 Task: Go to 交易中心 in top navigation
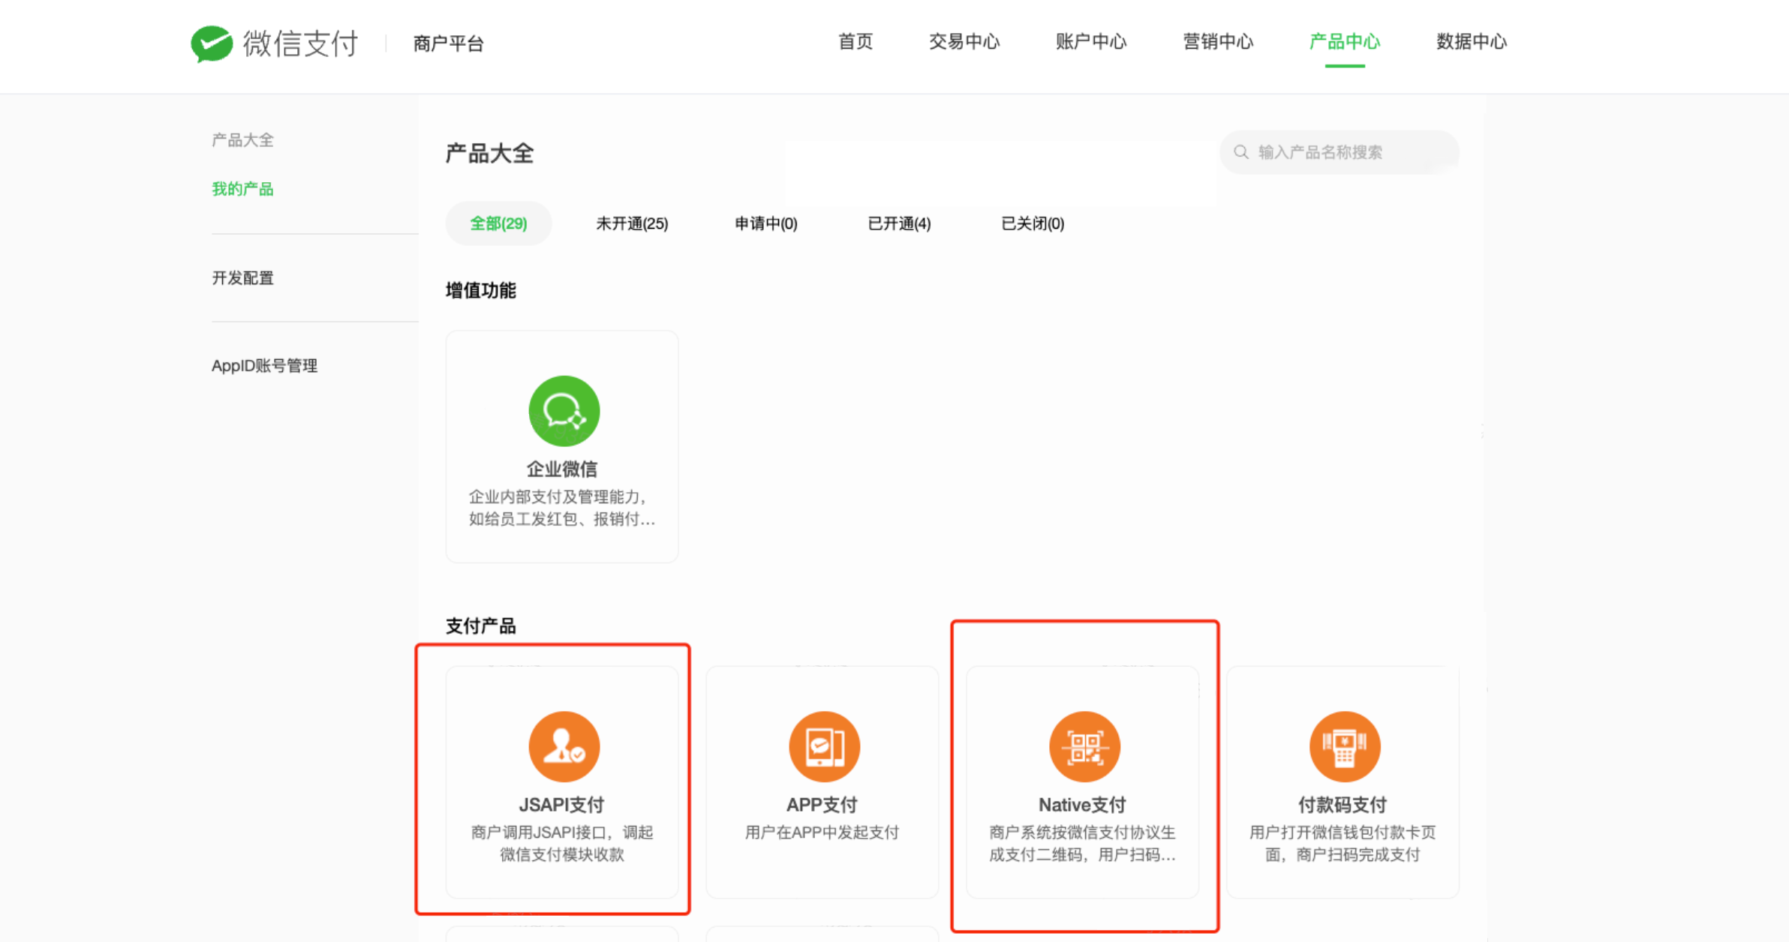point(964,42)
